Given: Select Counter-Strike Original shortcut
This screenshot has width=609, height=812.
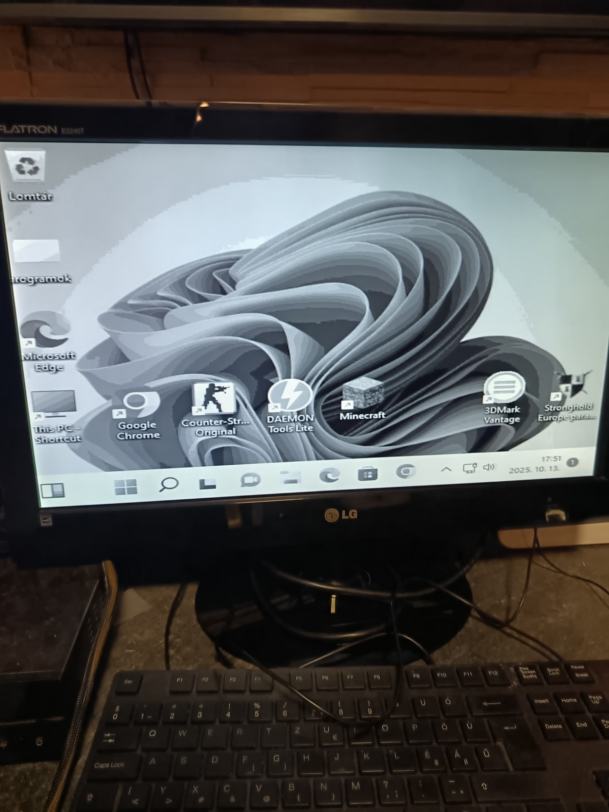Looking at the screenshot, I should click(215, 410).
